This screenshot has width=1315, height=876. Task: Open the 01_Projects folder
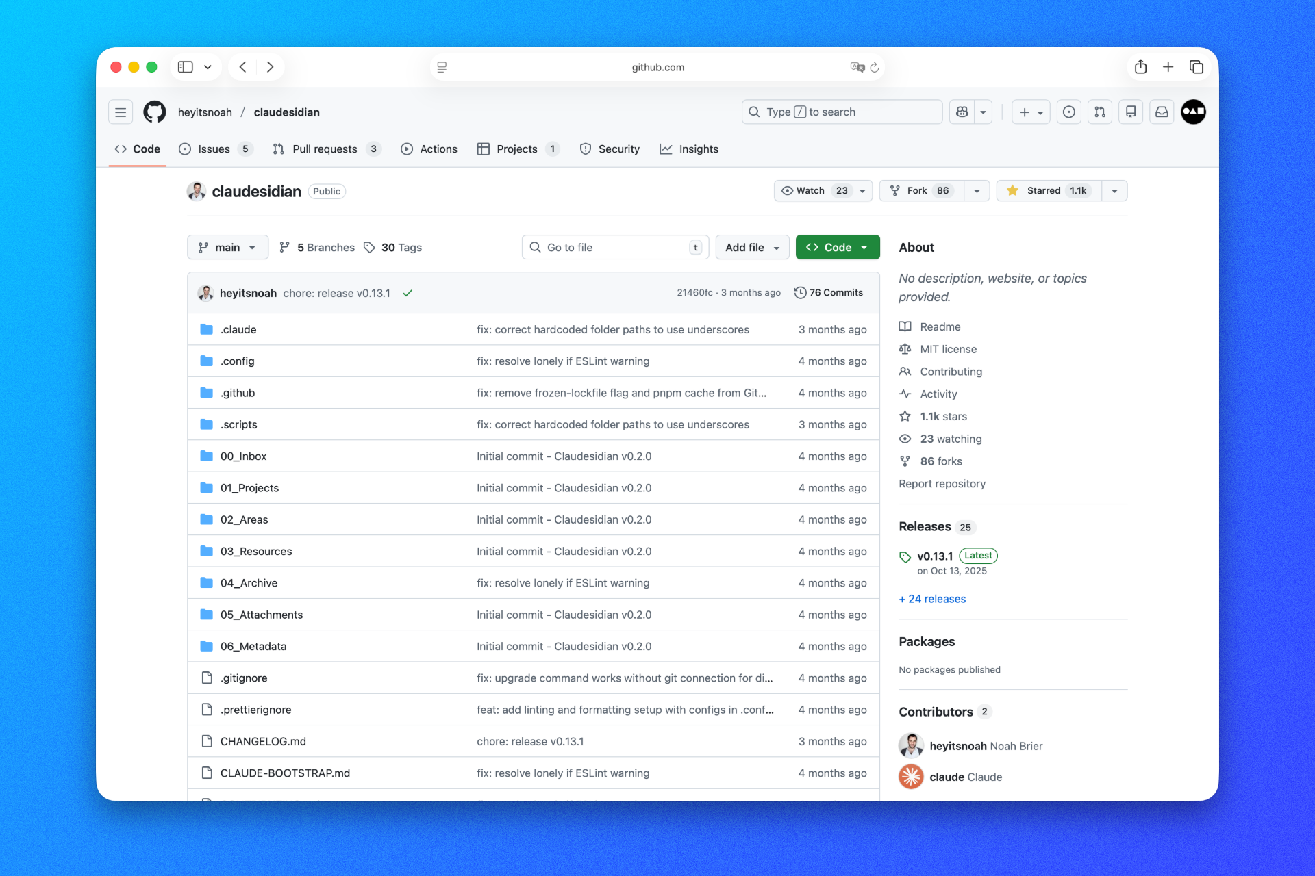[x=249, y=488]
